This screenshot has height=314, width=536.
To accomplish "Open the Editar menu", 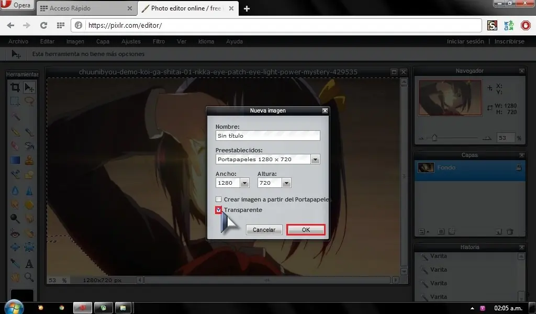I will point(47,41).
